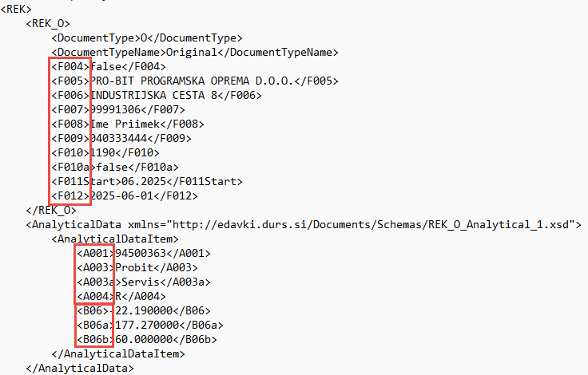Click the A001 value 94500363

coord(141,253)
